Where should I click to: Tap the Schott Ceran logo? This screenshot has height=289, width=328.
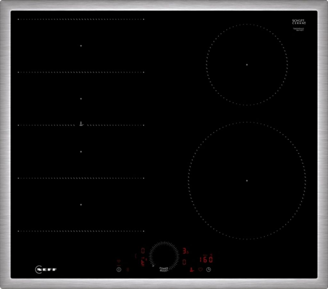[299, 22]
